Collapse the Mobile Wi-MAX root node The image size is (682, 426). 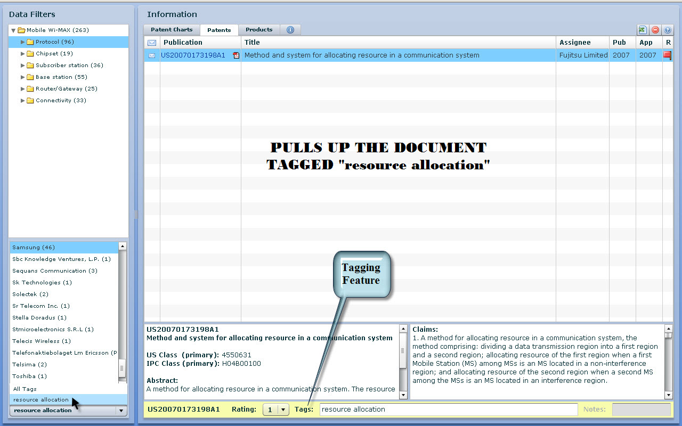point(13,30)
